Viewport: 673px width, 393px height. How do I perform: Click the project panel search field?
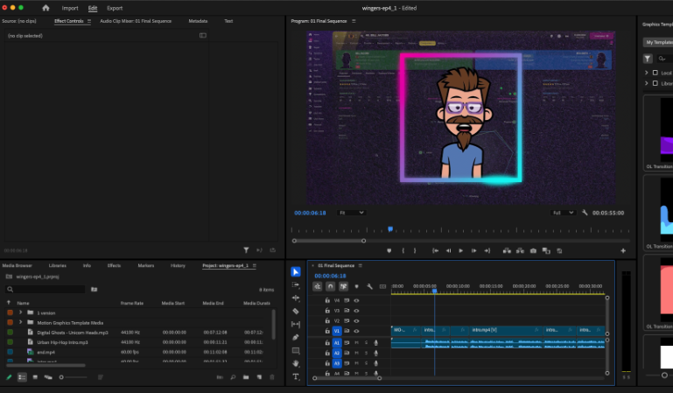[47, 289]
